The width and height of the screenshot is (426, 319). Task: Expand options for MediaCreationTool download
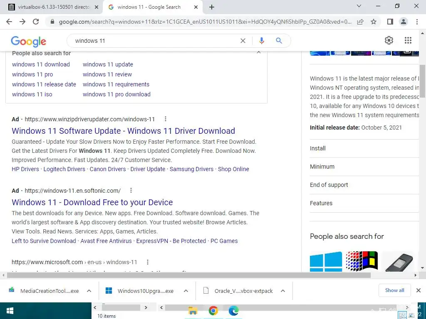[x=89, y=291]
